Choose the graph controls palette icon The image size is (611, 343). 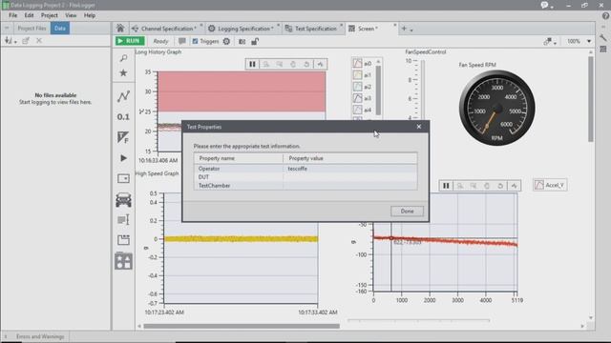[123, 96]
